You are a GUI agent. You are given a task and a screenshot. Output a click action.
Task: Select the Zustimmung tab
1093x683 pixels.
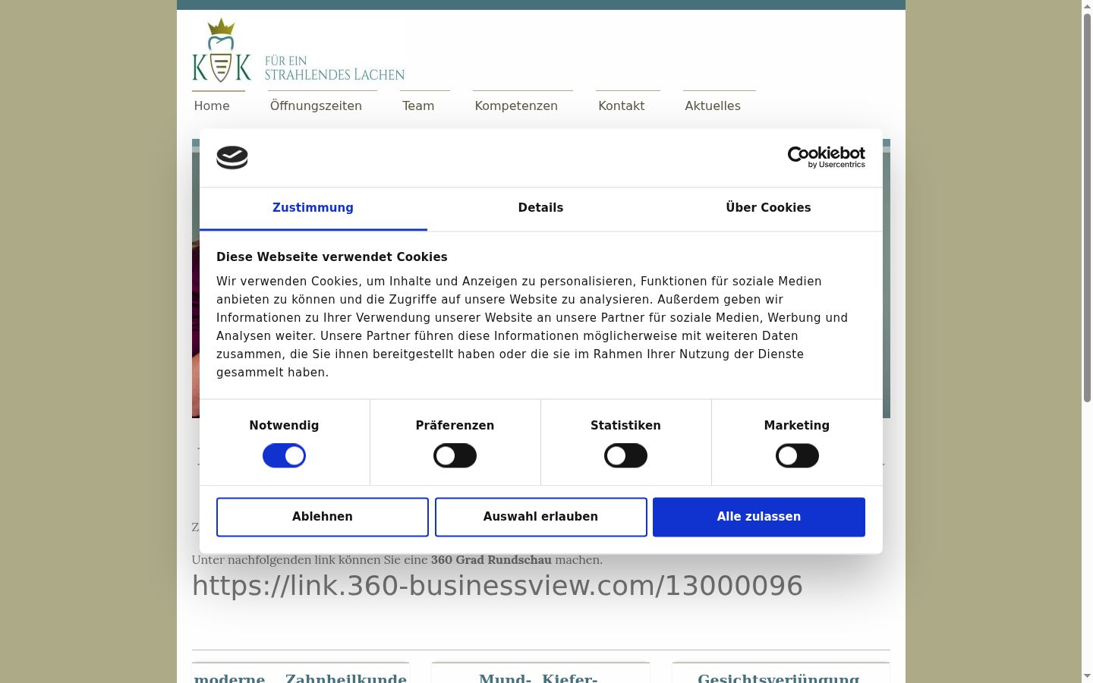click(x=313, y=208)
